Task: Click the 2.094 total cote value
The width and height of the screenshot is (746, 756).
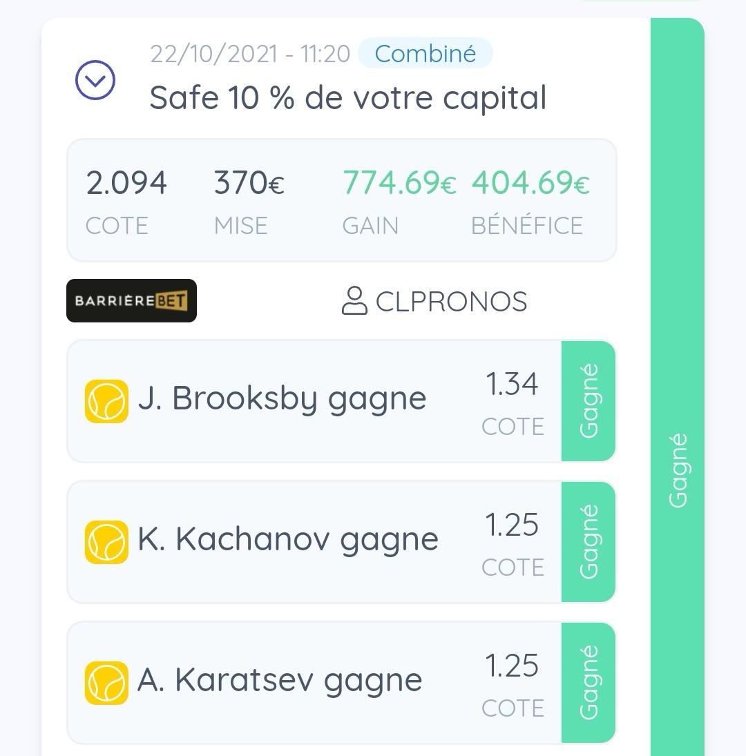Action: (126, 183)
